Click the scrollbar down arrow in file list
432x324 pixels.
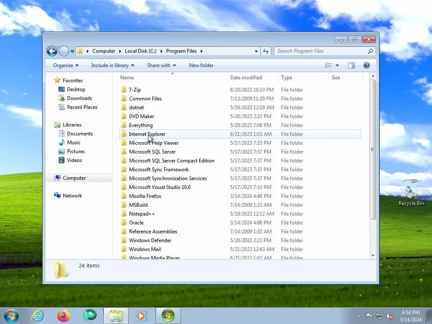tap(373, 255)
